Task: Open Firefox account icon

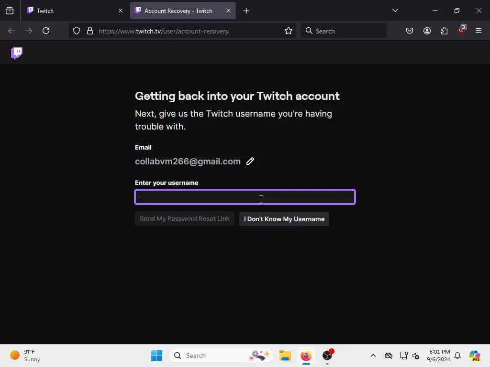Action: pyautogui.click(x=427, y=31)
